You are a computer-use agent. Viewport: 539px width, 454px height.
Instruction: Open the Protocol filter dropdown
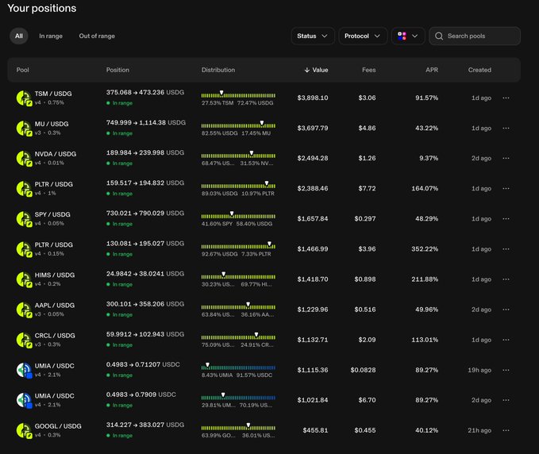click(363, 36)
